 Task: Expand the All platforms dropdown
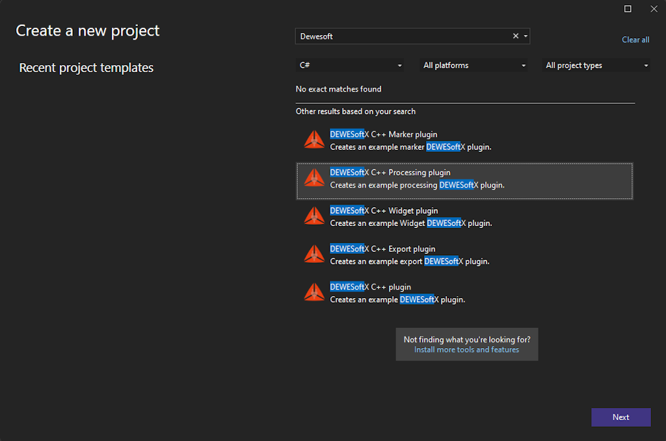[x=473, y=66]
